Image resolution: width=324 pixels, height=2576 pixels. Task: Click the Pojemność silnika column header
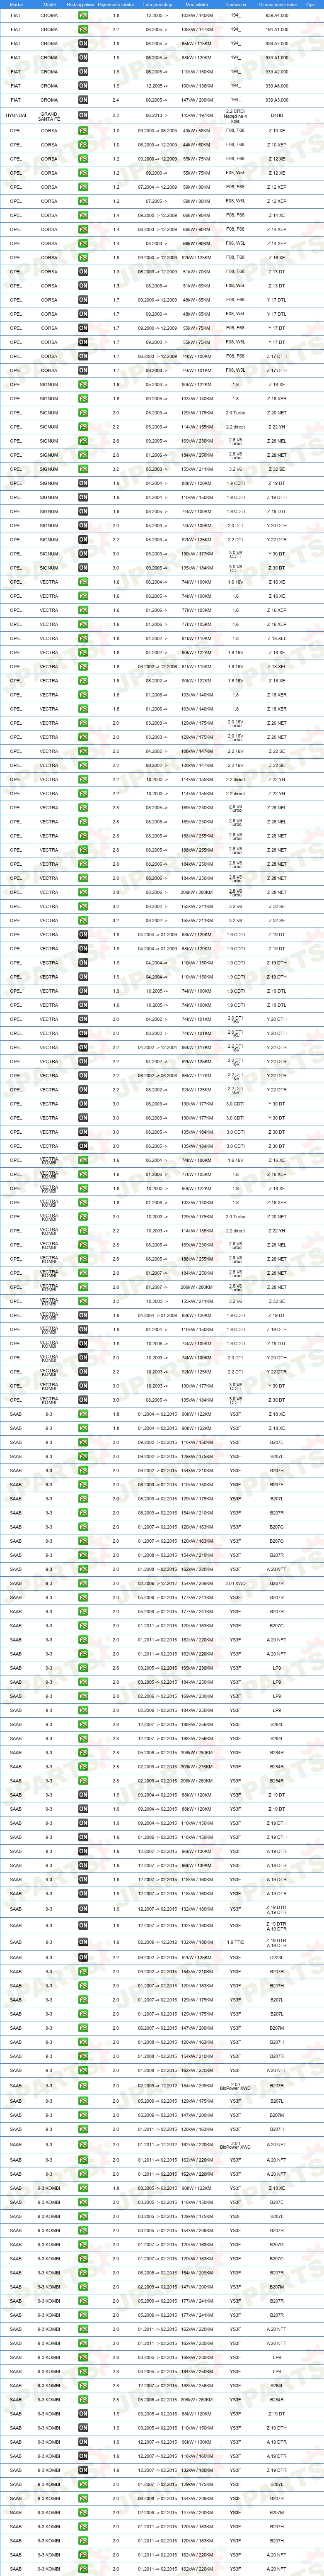point(116,4)
